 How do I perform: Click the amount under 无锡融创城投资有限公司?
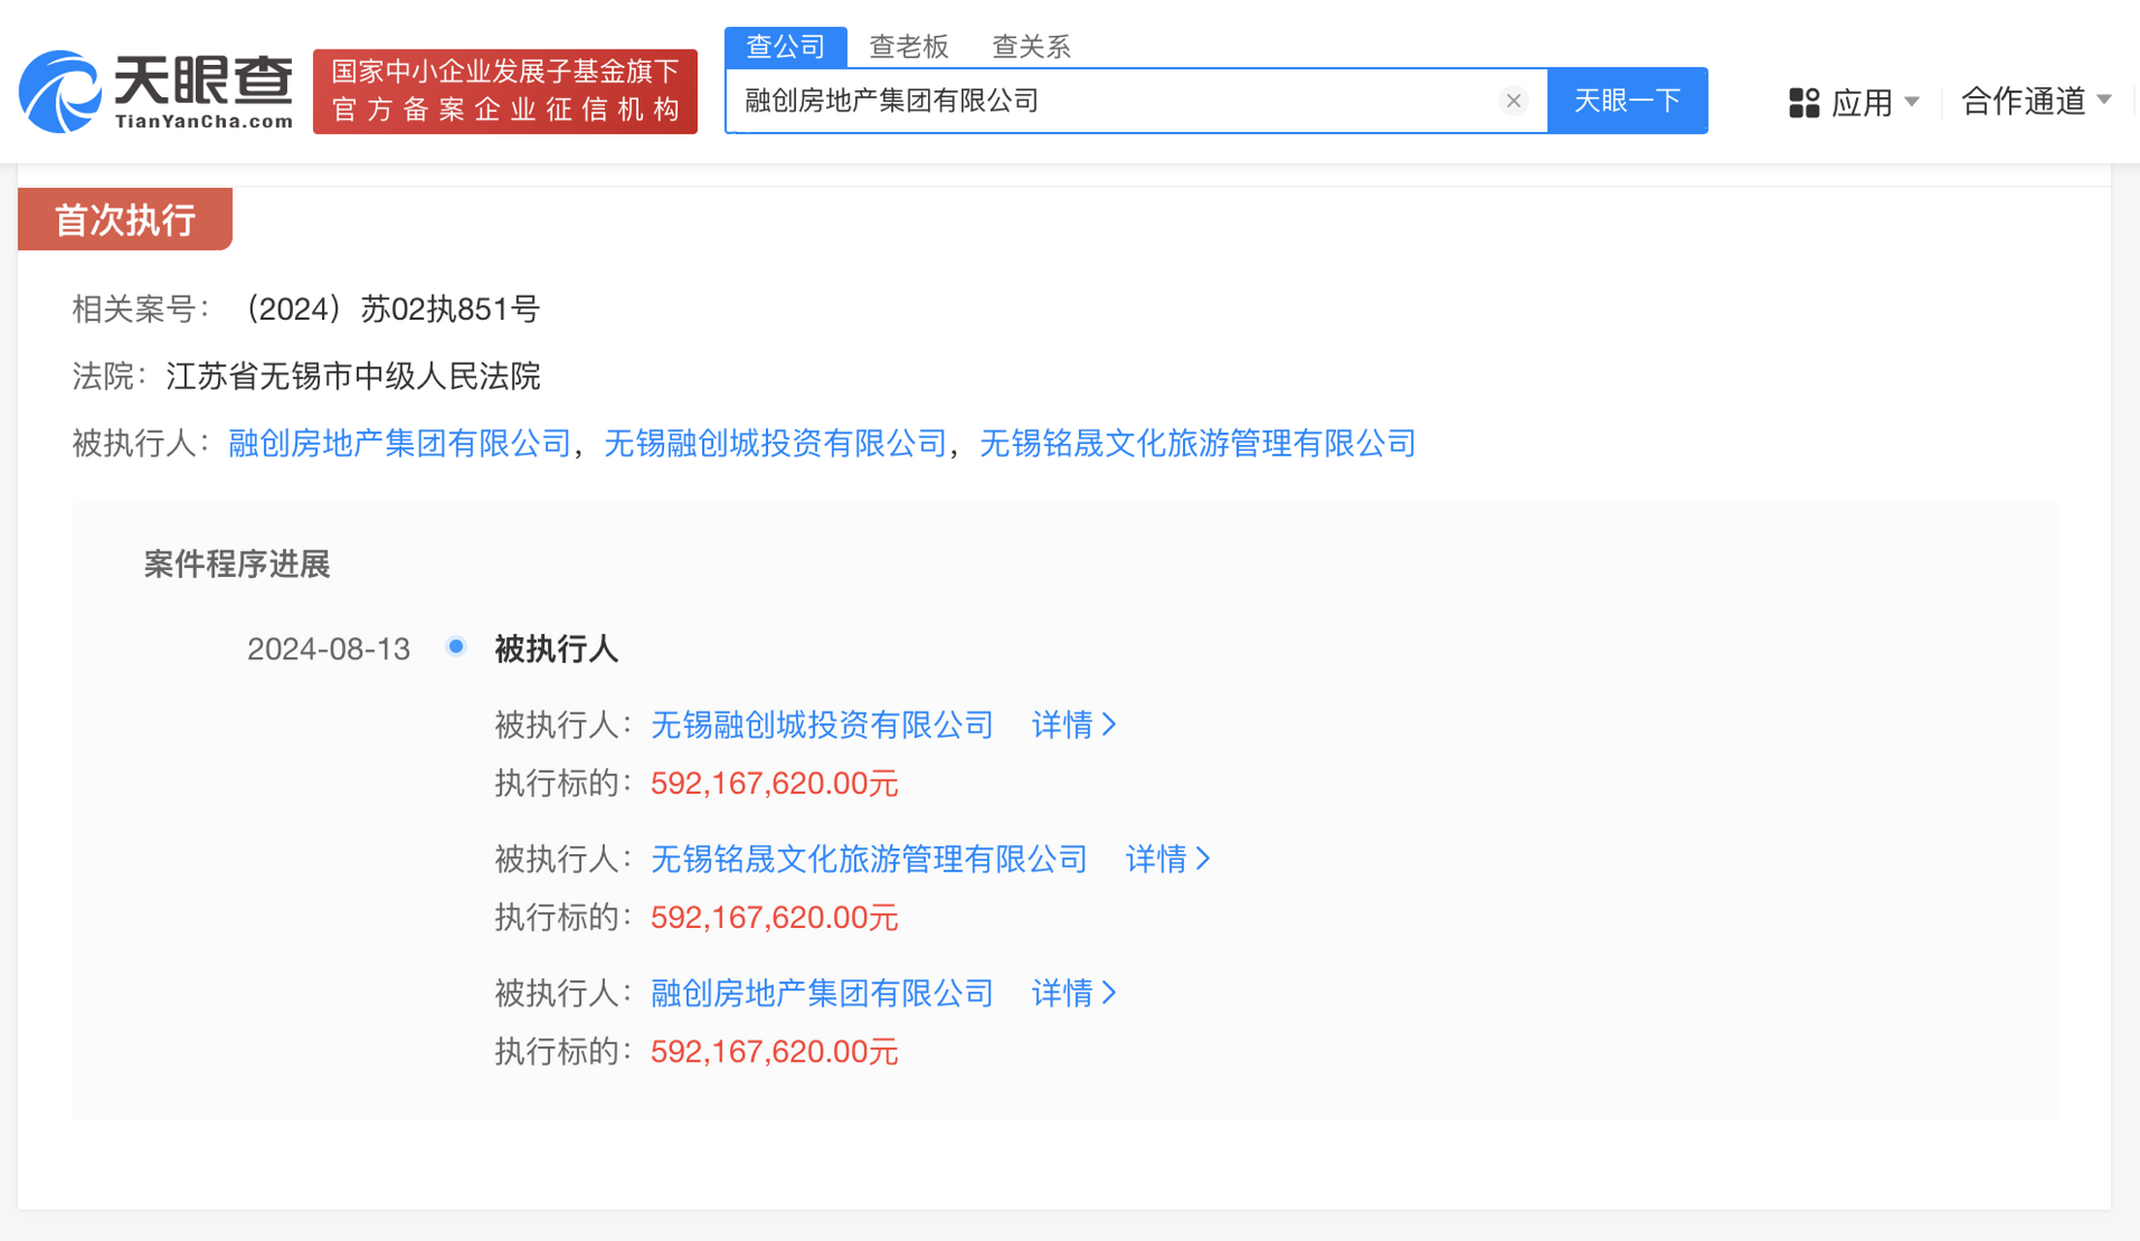[x=774, y=783]
